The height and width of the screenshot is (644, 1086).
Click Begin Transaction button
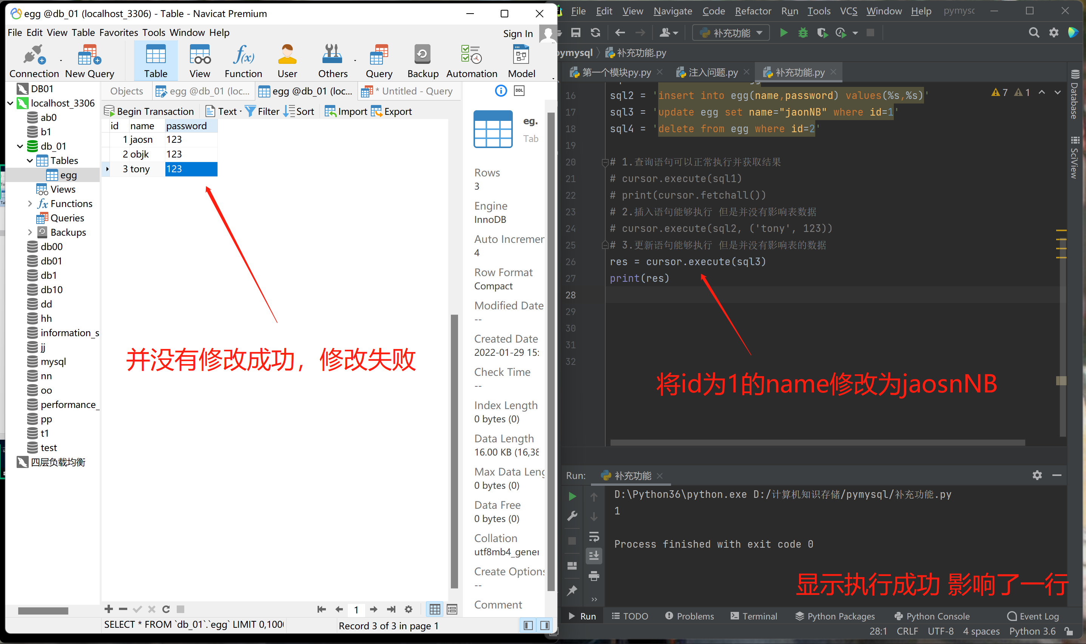[149, 111]
